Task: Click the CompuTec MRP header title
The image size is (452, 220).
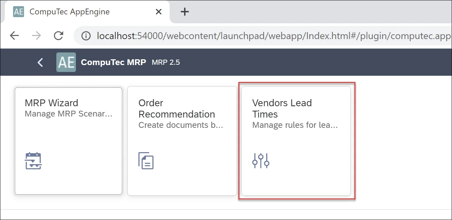Action: point(113,62)
